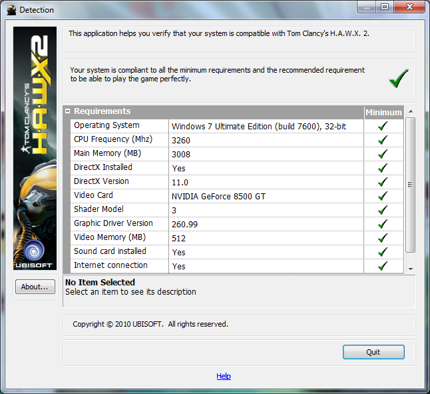Click the Windows 7 Ultimate Edition value
The width and height of the screenshot is (430, 394).
pos(259,127)
